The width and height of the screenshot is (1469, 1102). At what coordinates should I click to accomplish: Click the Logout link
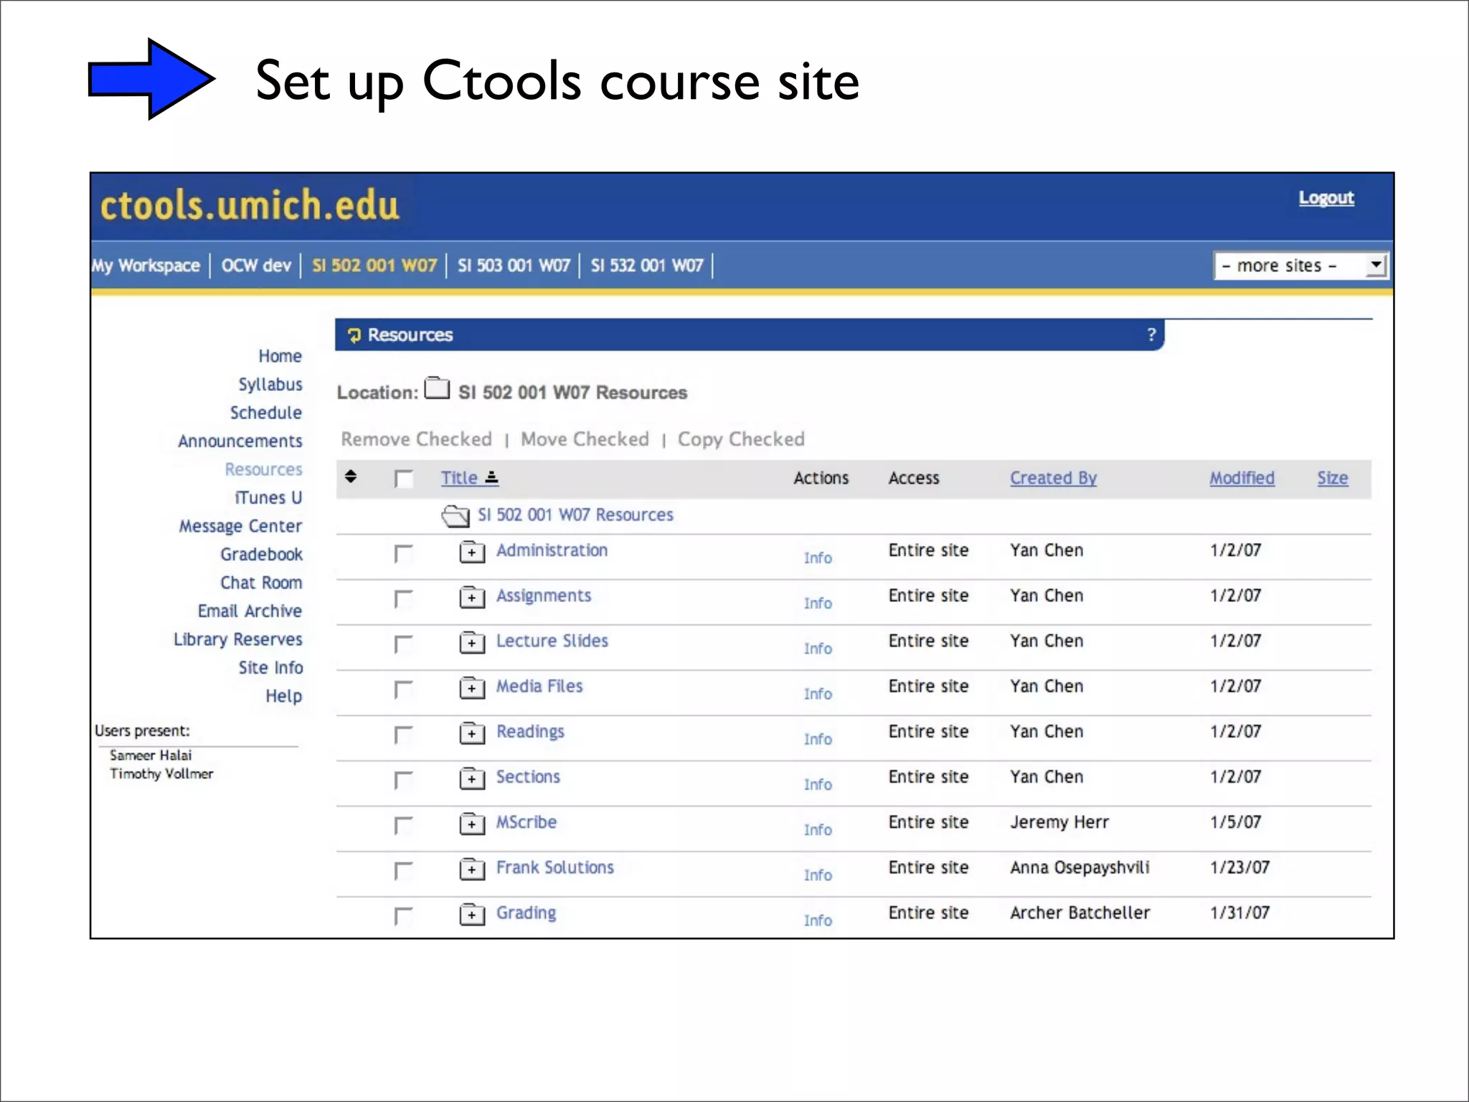[1326, 197]
